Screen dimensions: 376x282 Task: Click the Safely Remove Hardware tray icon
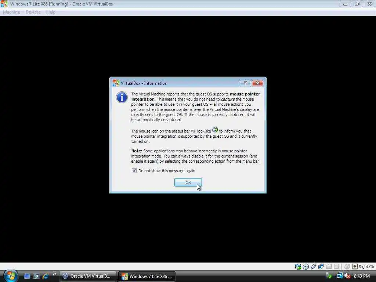pos(329,276)
